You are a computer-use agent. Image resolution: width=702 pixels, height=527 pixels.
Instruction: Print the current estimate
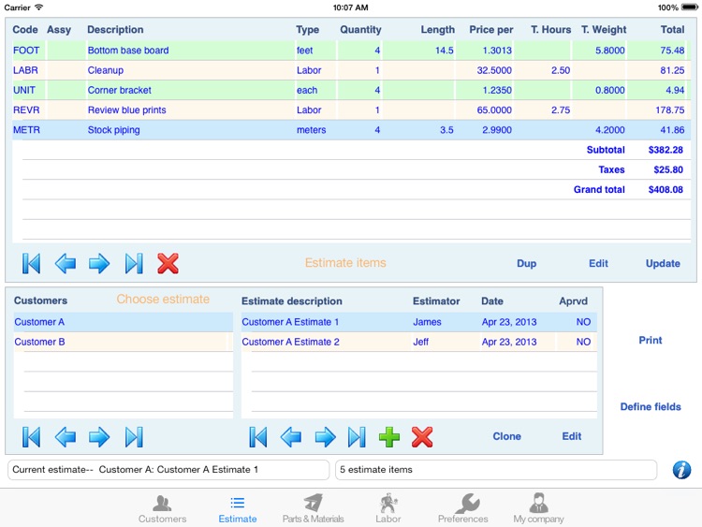651,341
